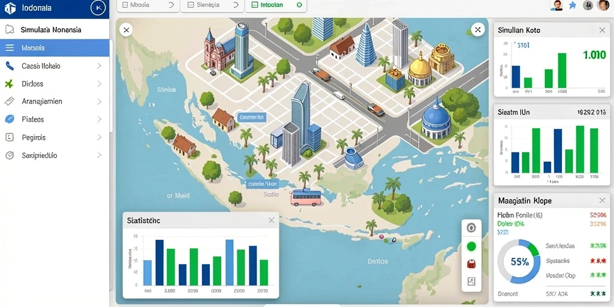Click the red bag icon in map toolbar
The height and width of the screenshot is (307, 614).
click(x=471, y=264)
